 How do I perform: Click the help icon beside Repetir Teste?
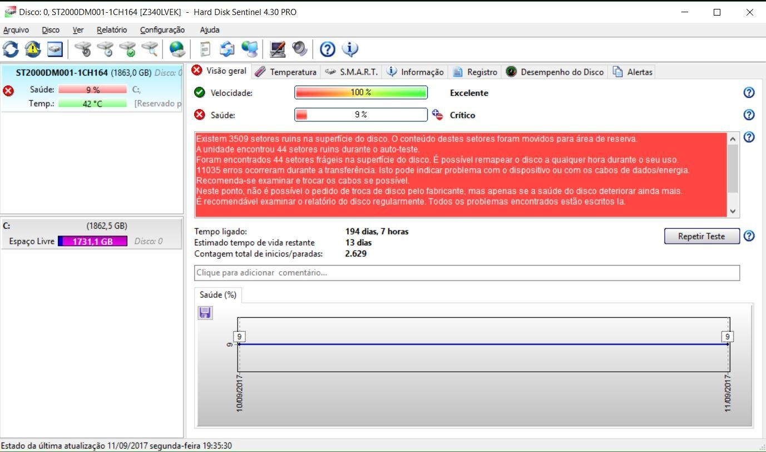pos(749,236)
